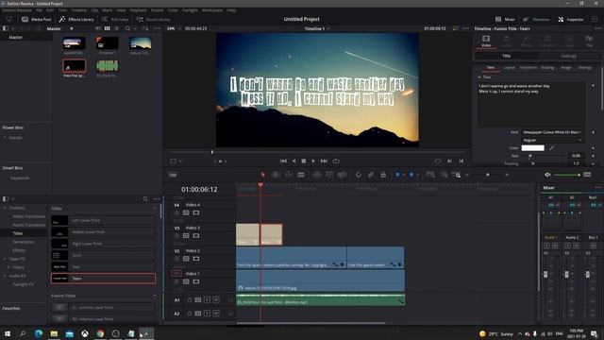Open the viewer zoom dropdown showing 34%
This screenshot has width=604, height=340.
click(x=174, y=28)
